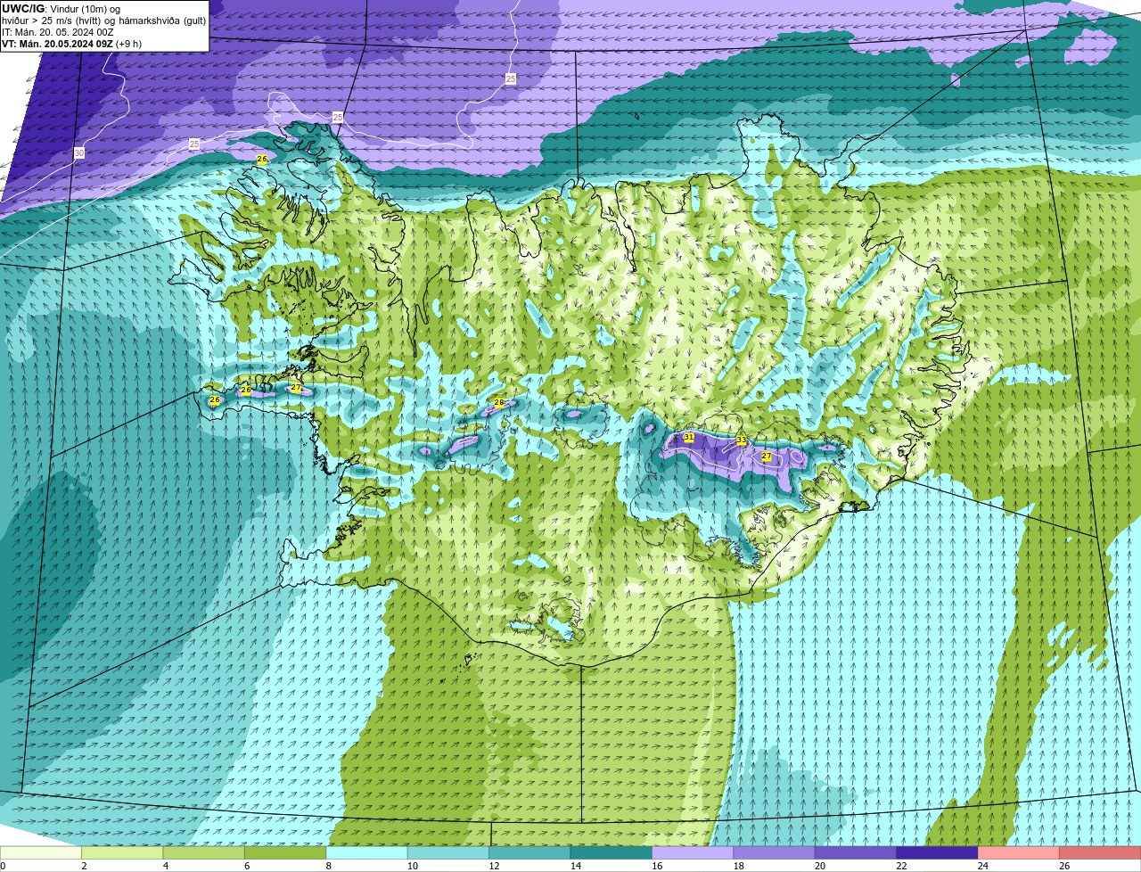This screenshot has height=872, width=1141.
Task: Click the '30' white gust contour label
Action: click(x=79, y=153)
